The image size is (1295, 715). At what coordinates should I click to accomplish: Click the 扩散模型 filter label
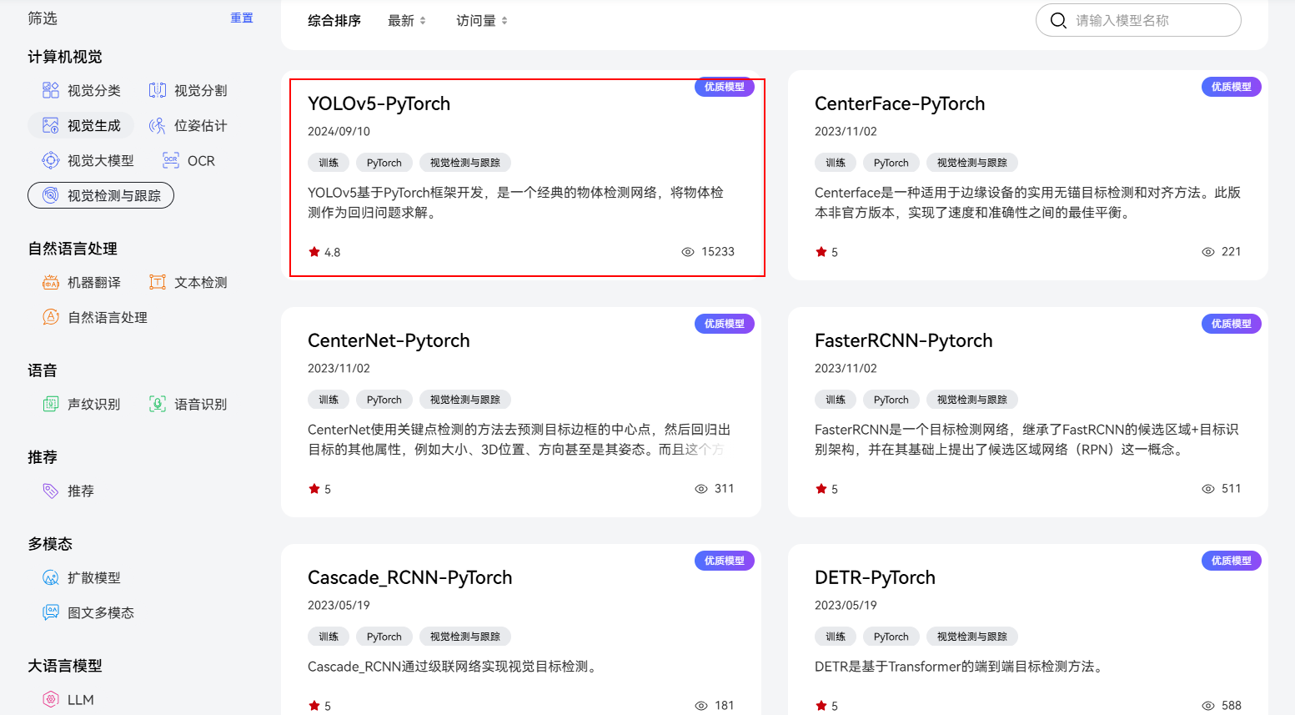[94, 577]
